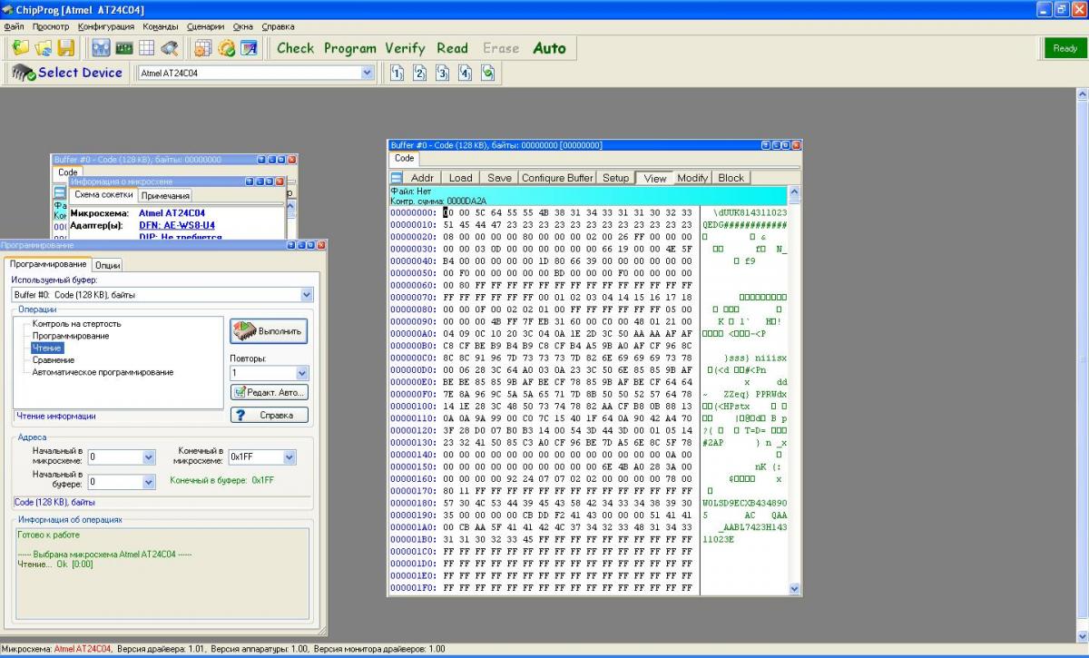Click the script editor toolbar icon
The width and height of the screenshot is (1089, 658).
[x=249, y=48]
